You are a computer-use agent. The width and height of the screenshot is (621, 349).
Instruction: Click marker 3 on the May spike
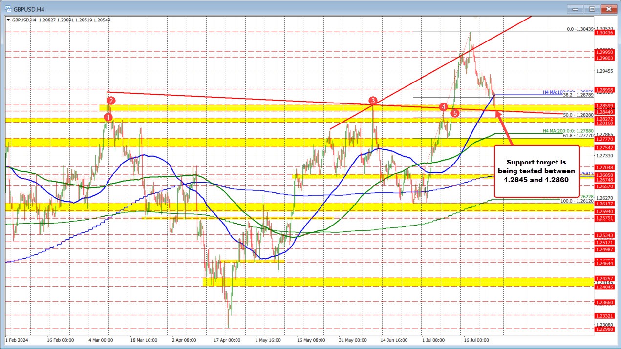[372, 102]
